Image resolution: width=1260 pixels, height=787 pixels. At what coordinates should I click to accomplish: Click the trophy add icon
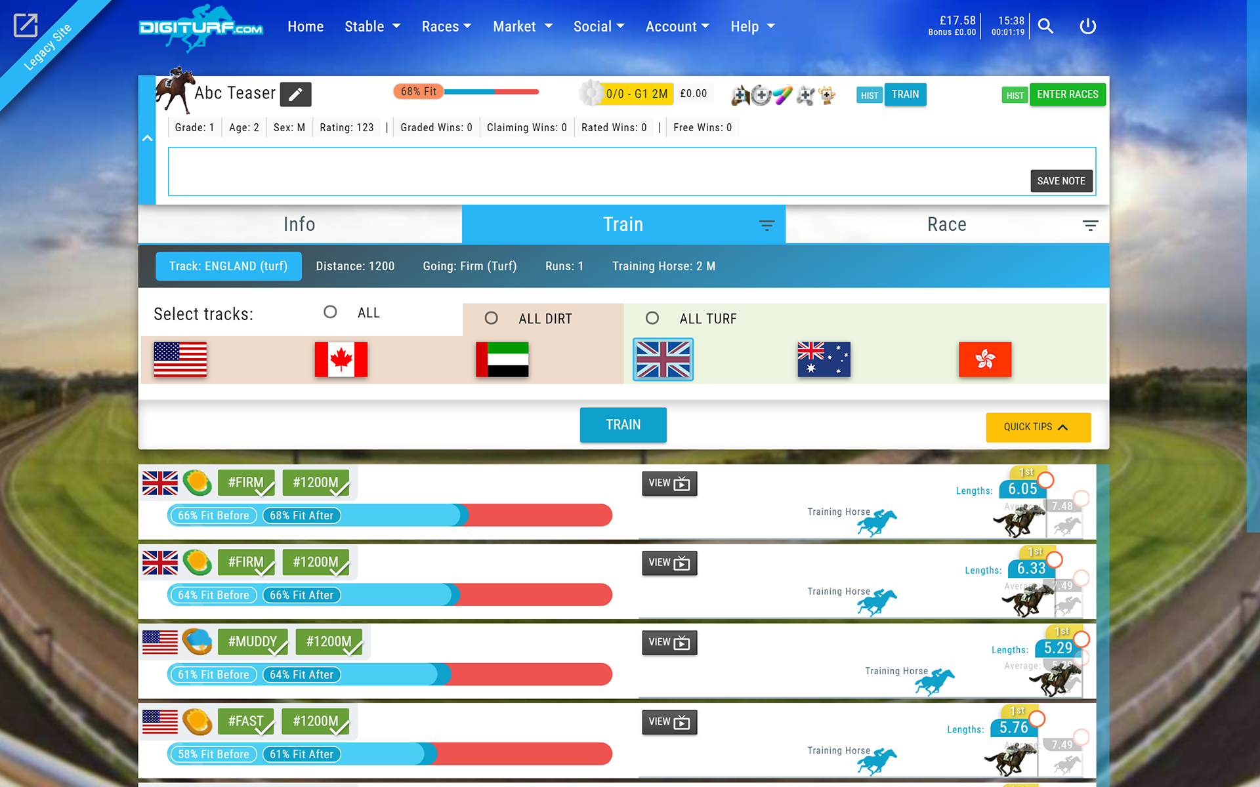point(827,95)
